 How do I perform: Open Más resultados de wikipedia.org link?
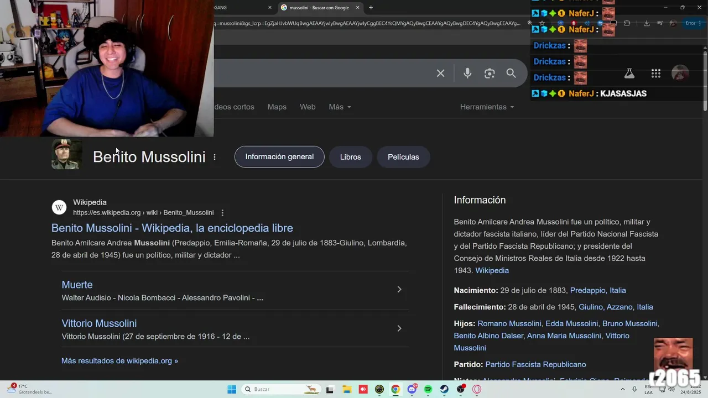[x=119, y=360]
